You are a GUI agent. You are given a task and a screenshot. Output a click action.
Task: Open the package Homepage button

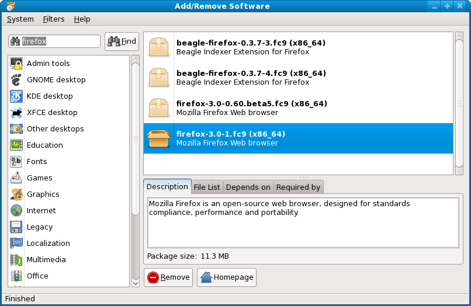coord(227,277)
